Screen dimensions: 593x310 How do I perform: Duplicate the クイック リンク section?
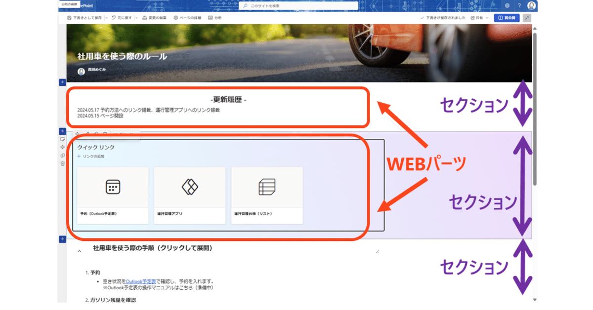[62, 155]
